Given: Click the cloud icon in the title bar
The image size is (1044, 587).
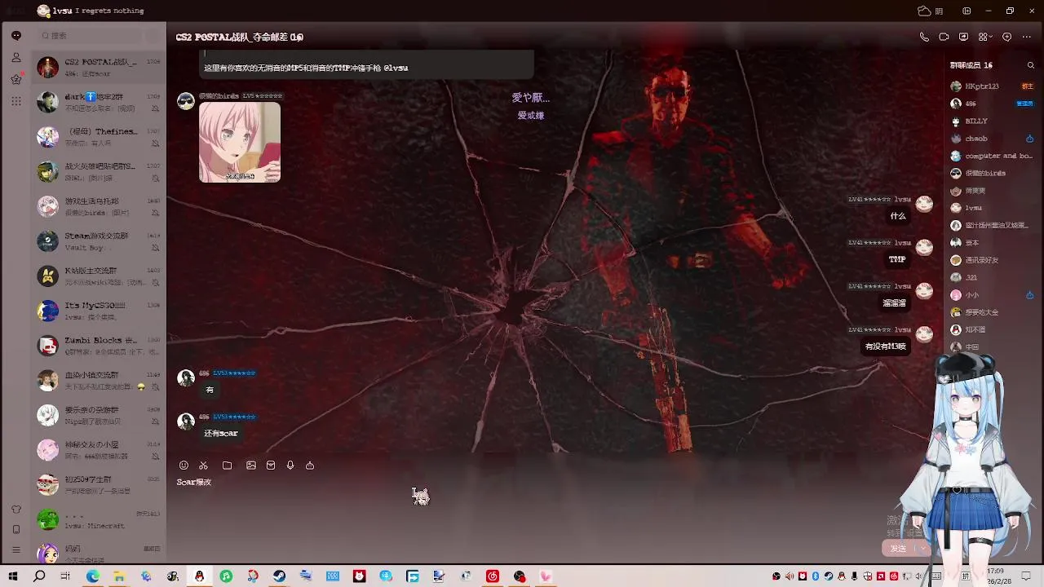Looking at the screenshot, I should [924, 11].
